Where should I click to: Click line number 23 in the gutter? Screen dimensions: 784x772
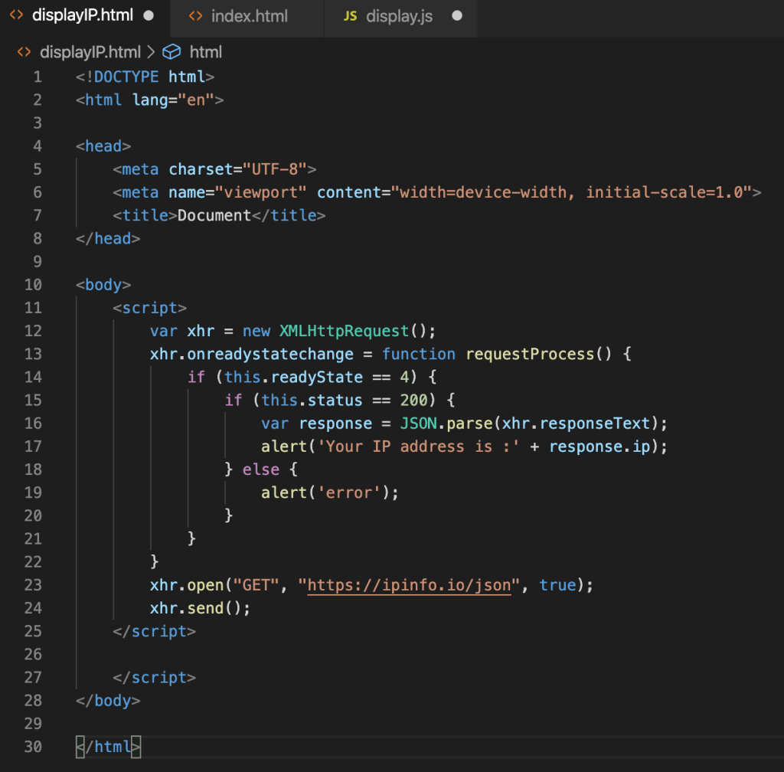click(33, 585)
